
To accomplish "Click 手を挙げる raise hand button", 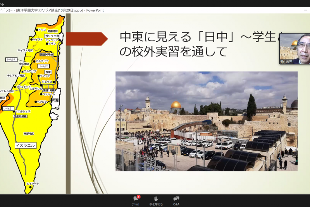I will pyautogui.click(x=156, y=201).
